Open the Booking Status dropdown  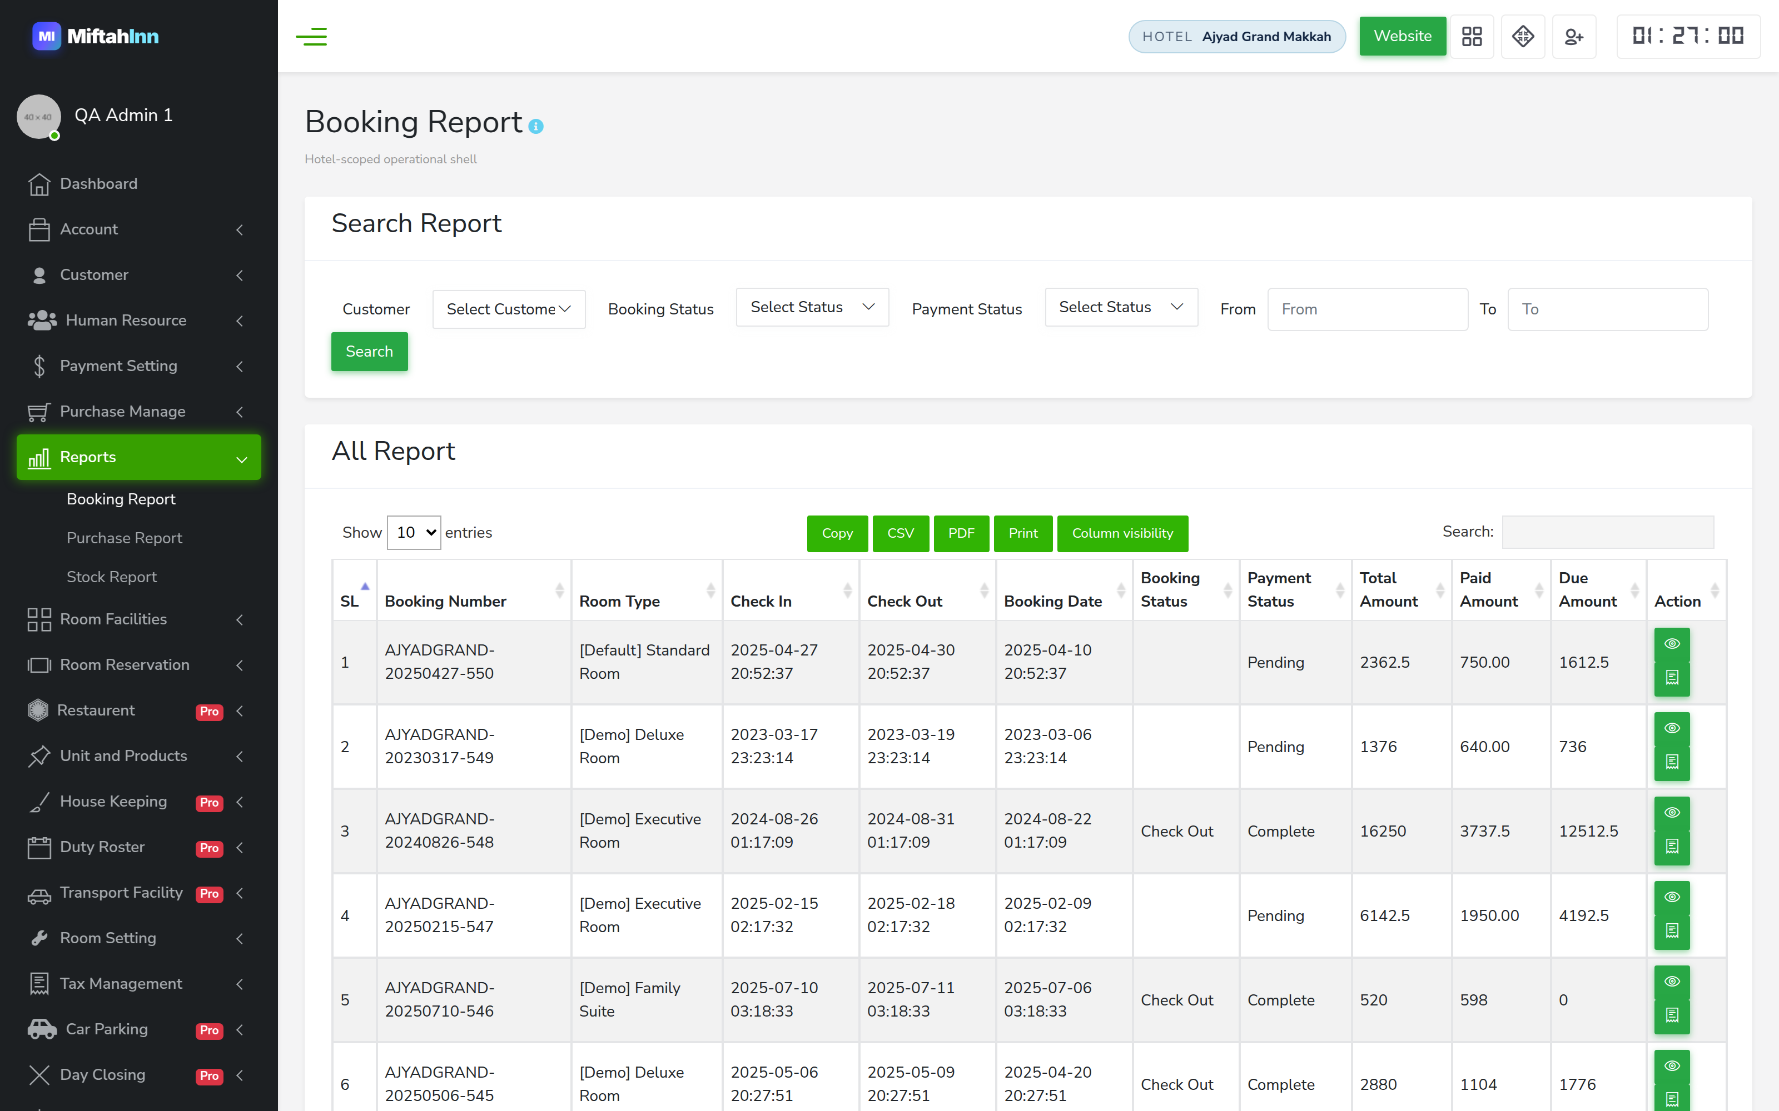(x=812, y=307)
